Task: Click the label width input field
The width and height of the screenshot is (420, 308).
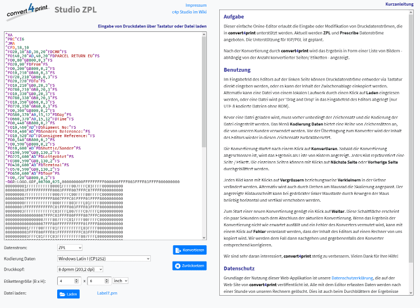Action: coord(67,281)
